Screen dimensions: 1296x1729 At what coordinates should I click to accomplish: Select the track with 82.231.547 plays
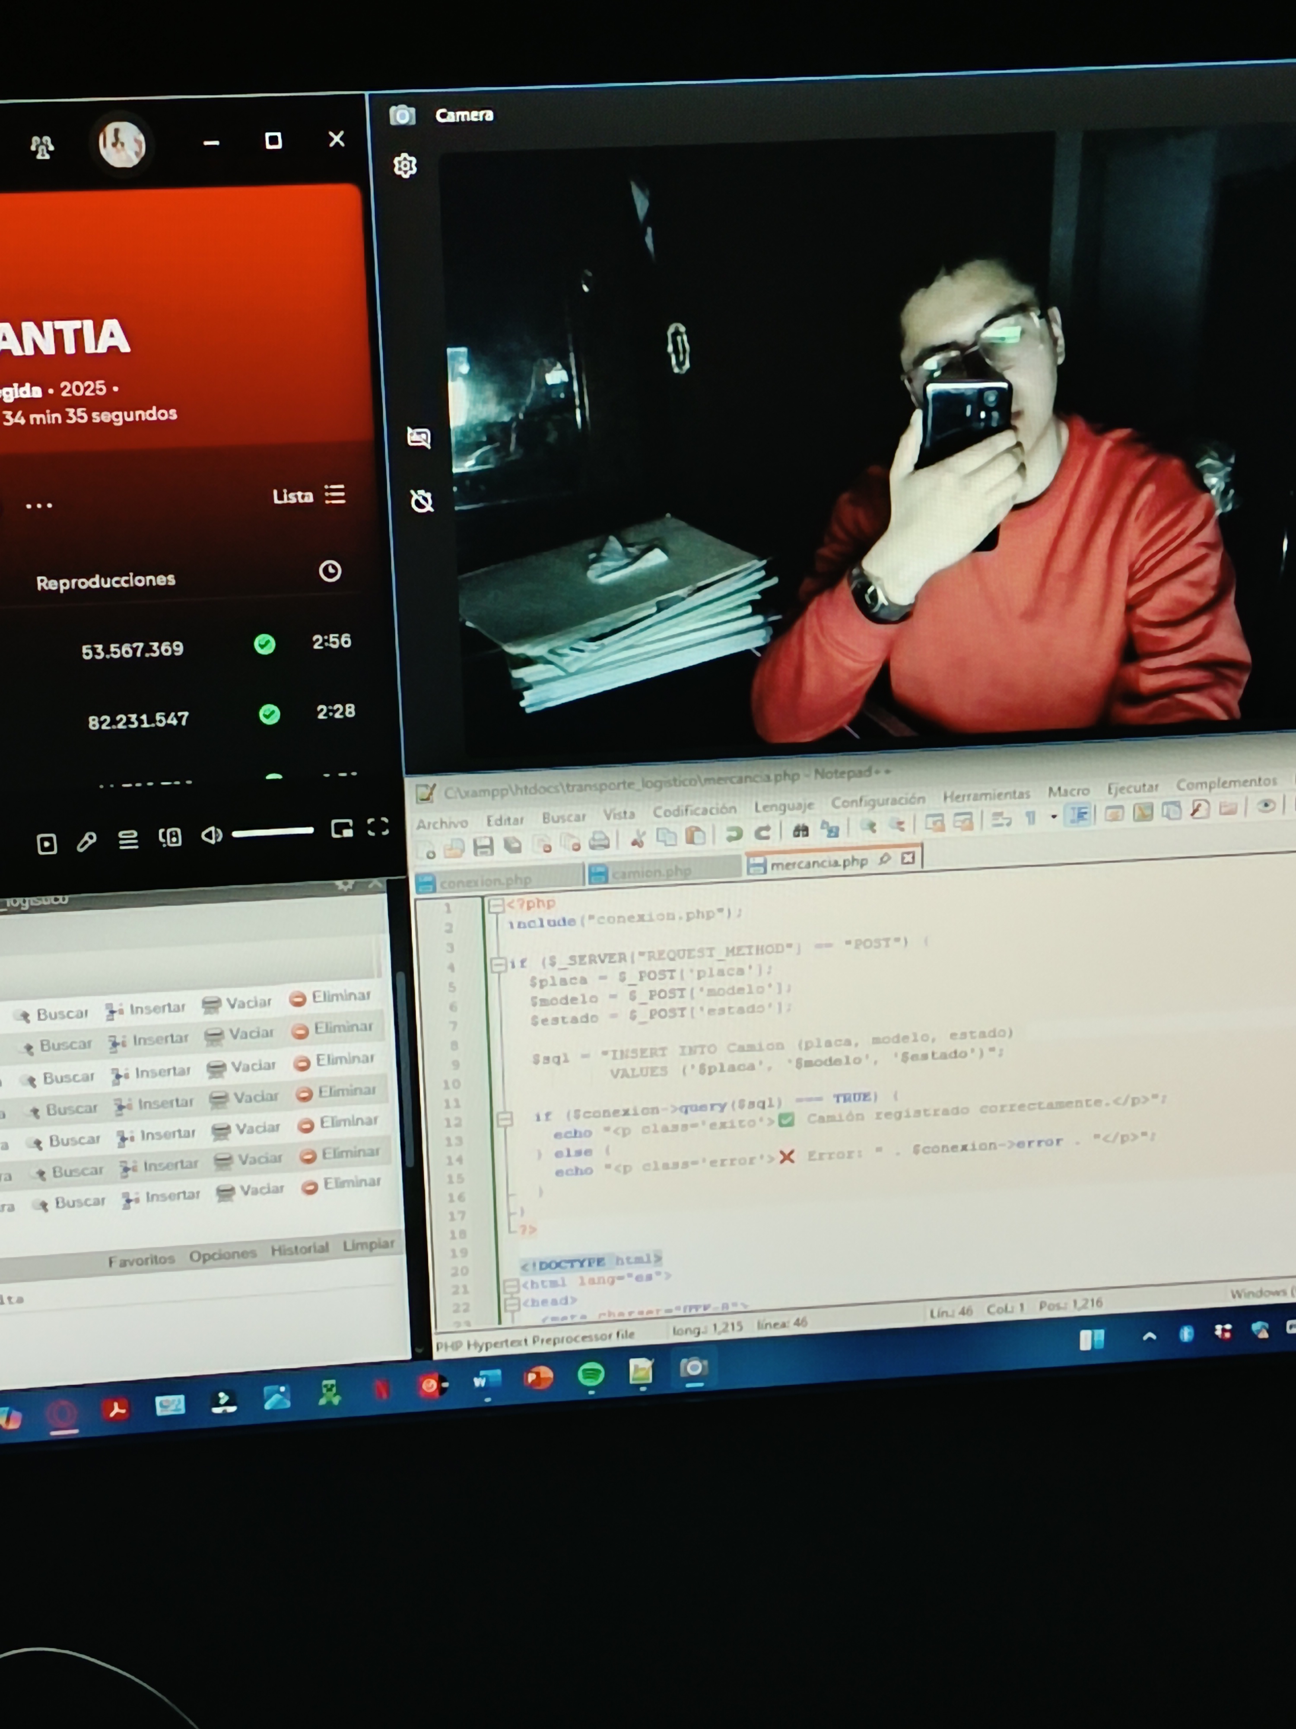138,720
